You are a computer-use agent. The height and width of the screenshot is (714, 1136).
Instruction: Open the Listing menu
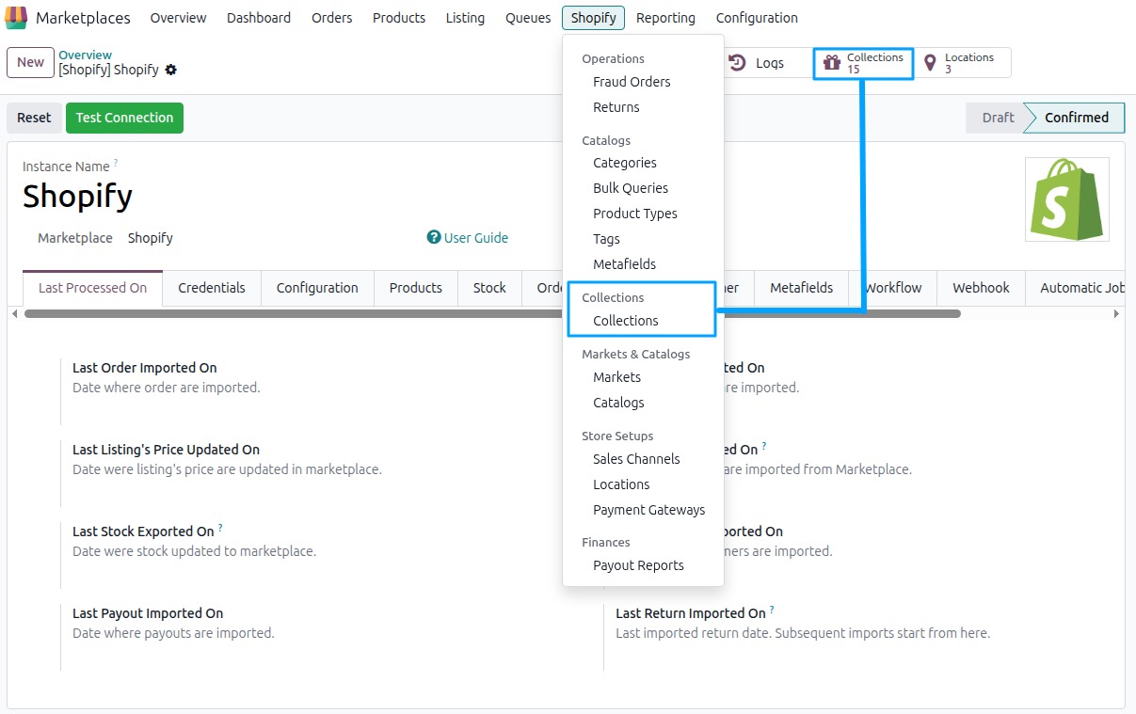tap(465, 18)
